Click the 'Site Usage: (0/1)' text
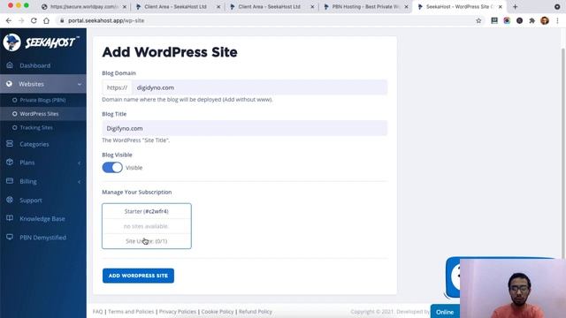 coord(147,241)
